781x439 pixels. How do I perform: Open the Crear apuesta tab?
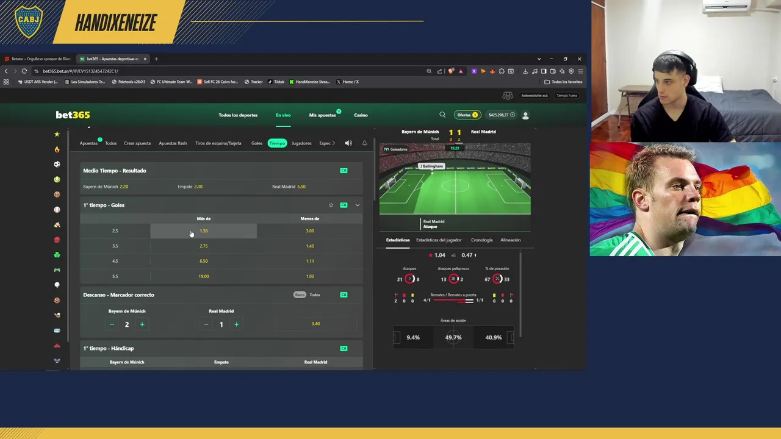[137, 143]
